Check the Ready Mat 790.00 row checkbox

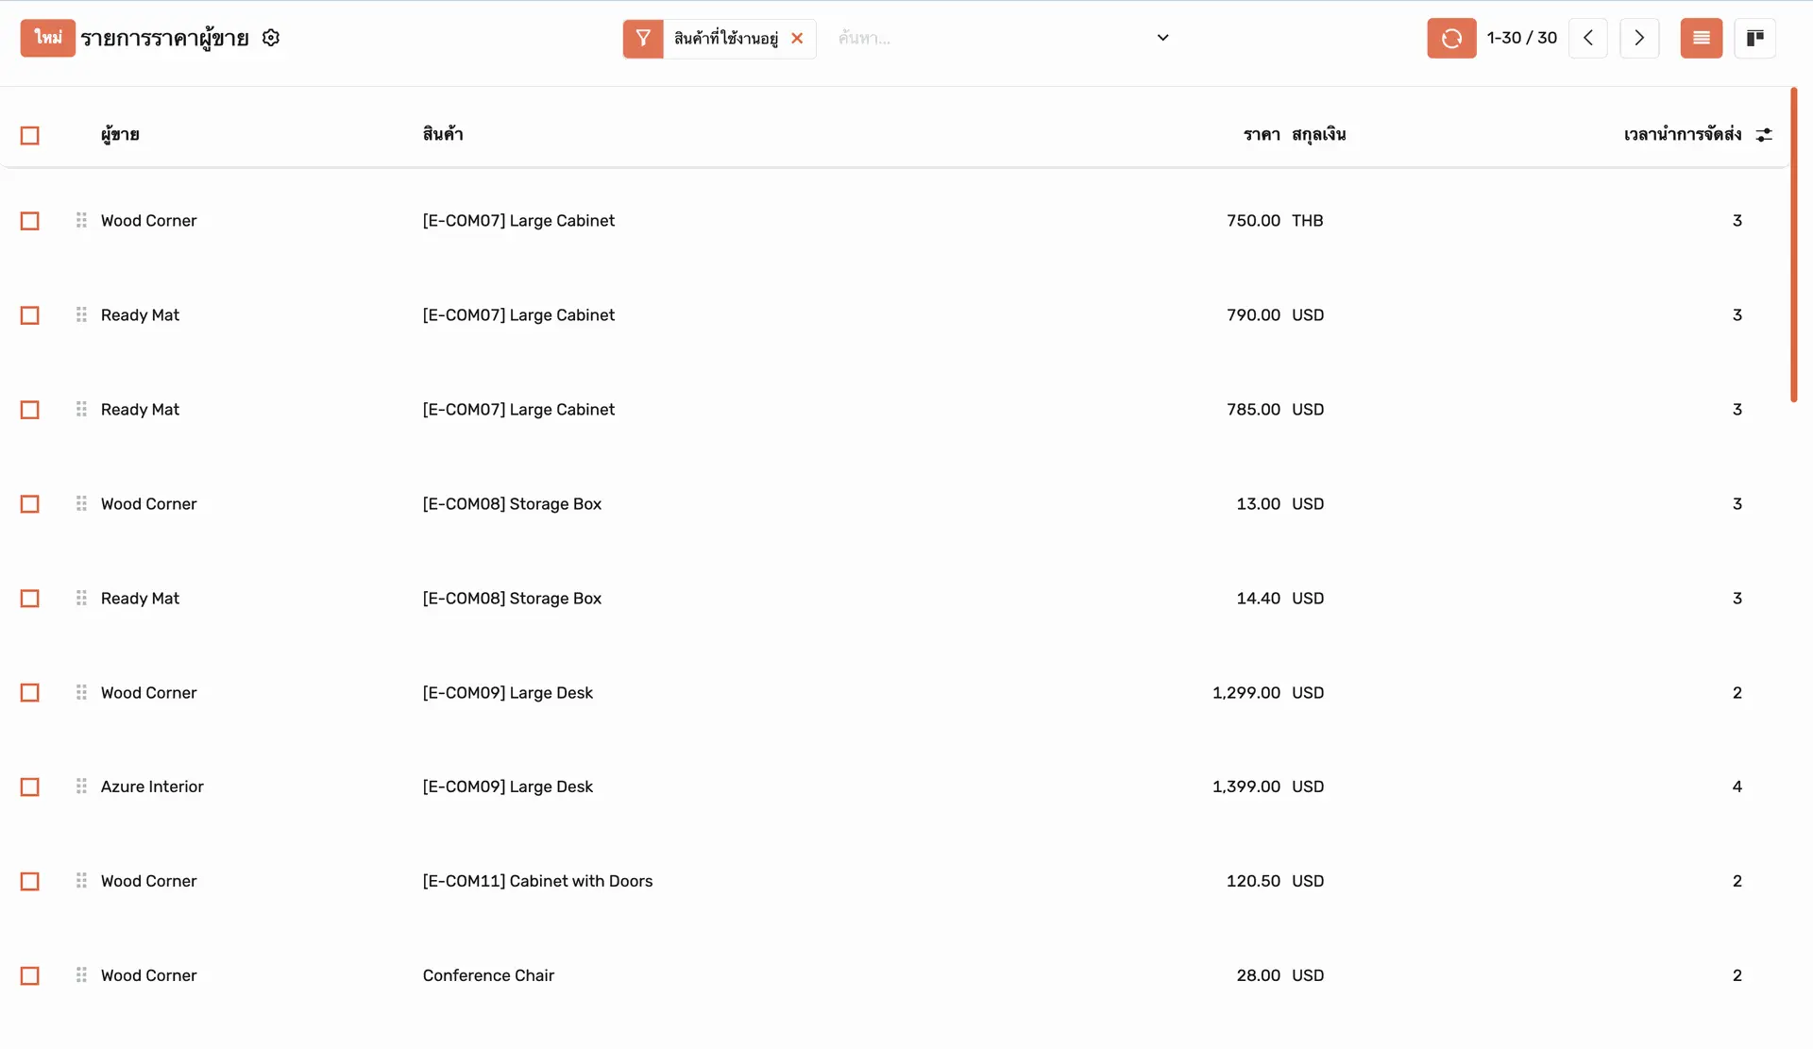click(30, 315)
